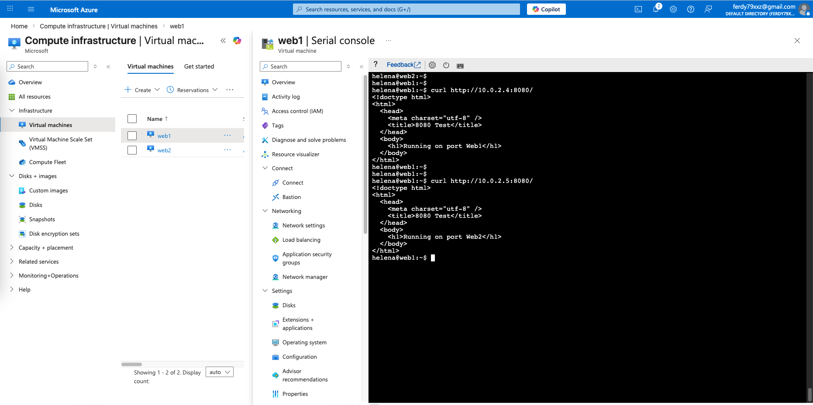Open the Display count auto dropdown
813x405 pixels.
tap(219, 372)
